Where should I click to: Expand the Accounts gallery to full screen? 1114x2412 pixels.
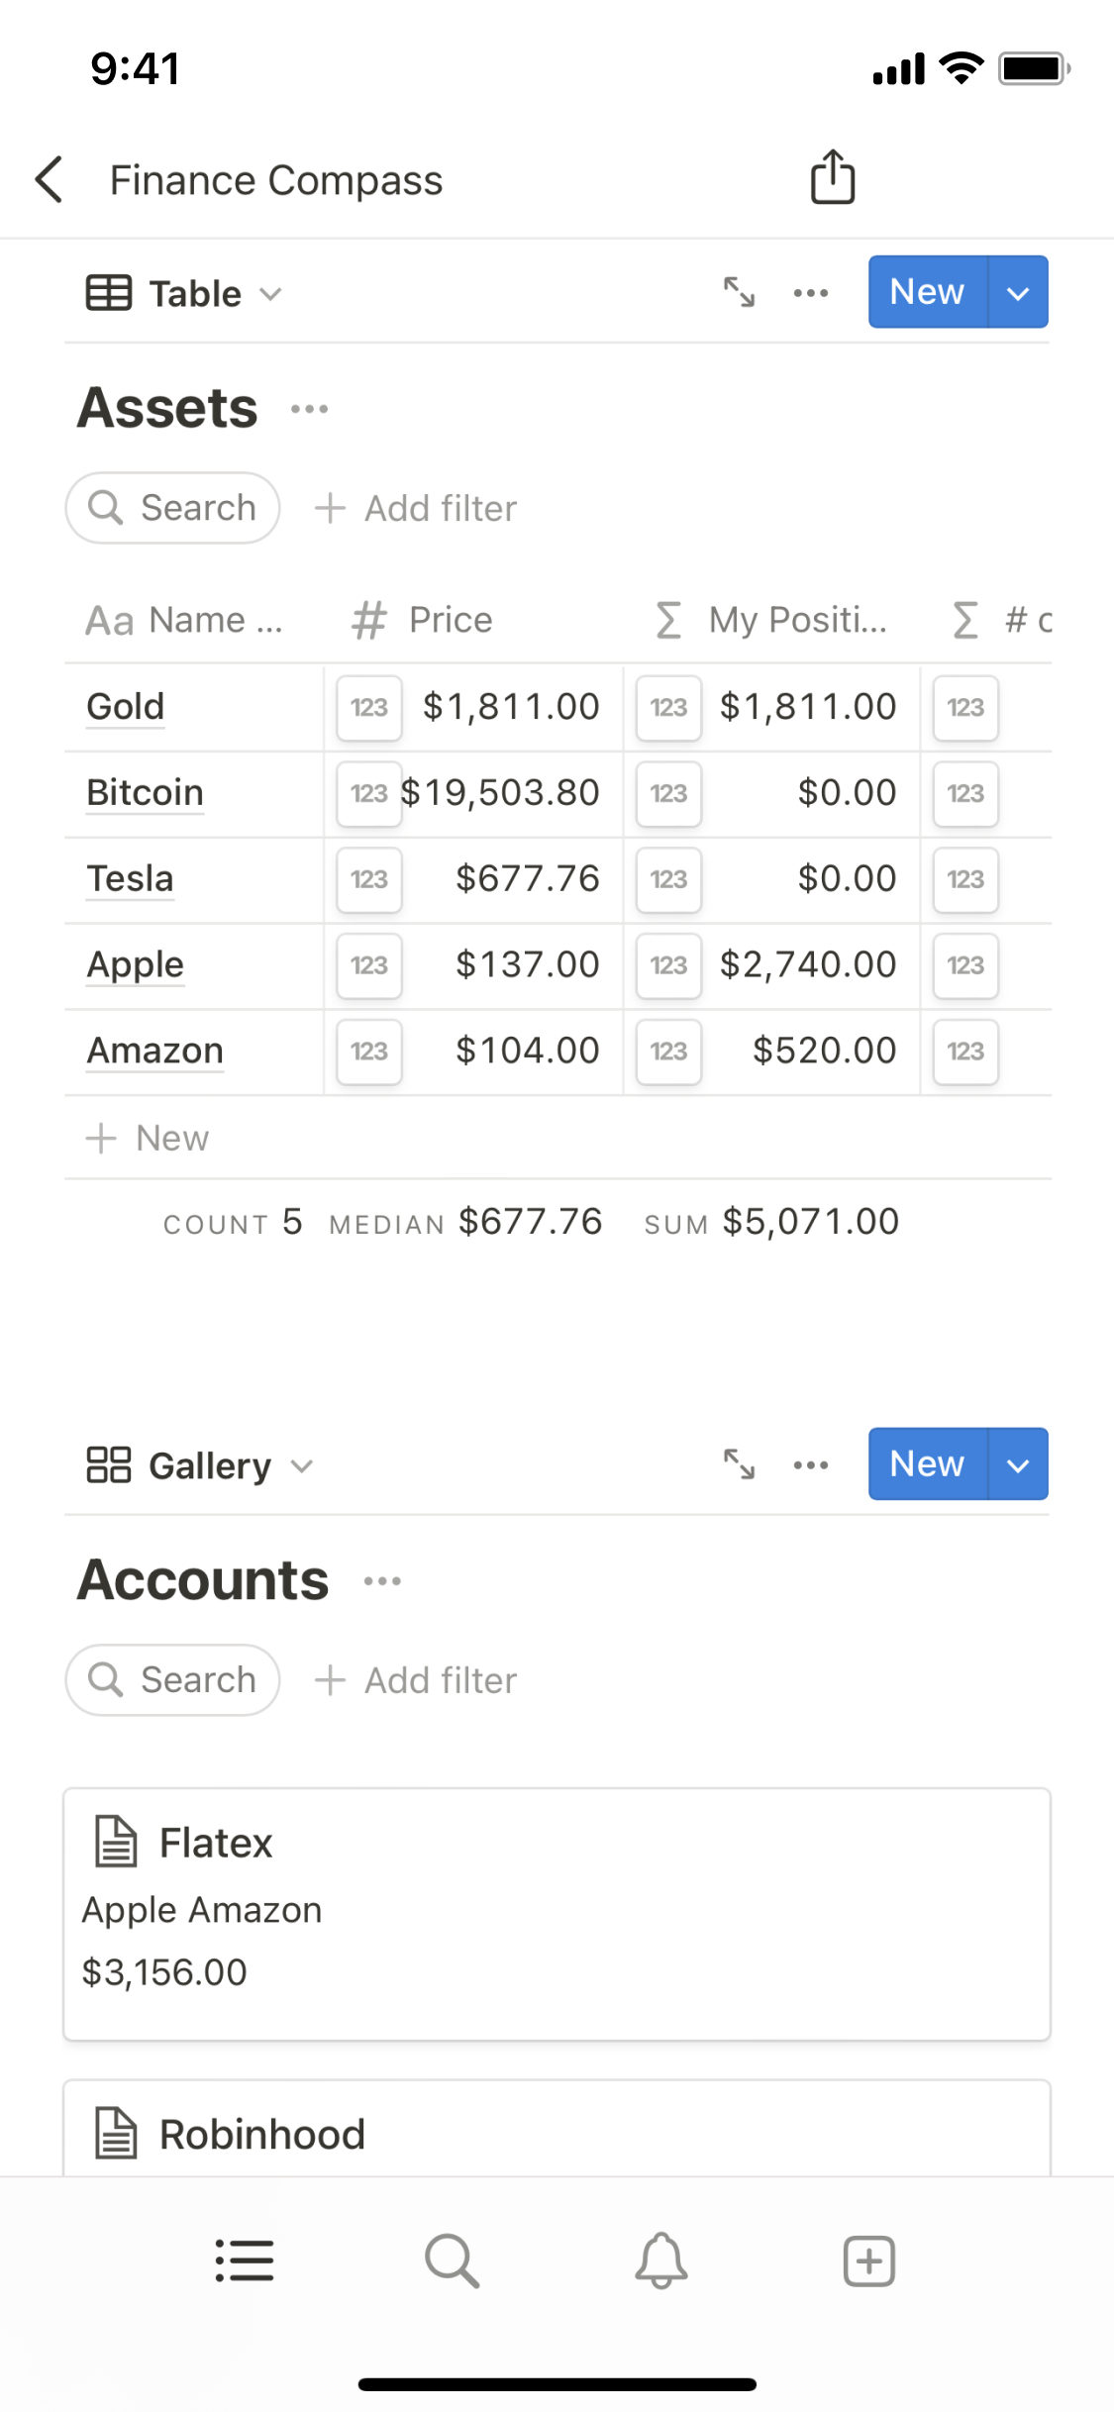point(739,1464)
